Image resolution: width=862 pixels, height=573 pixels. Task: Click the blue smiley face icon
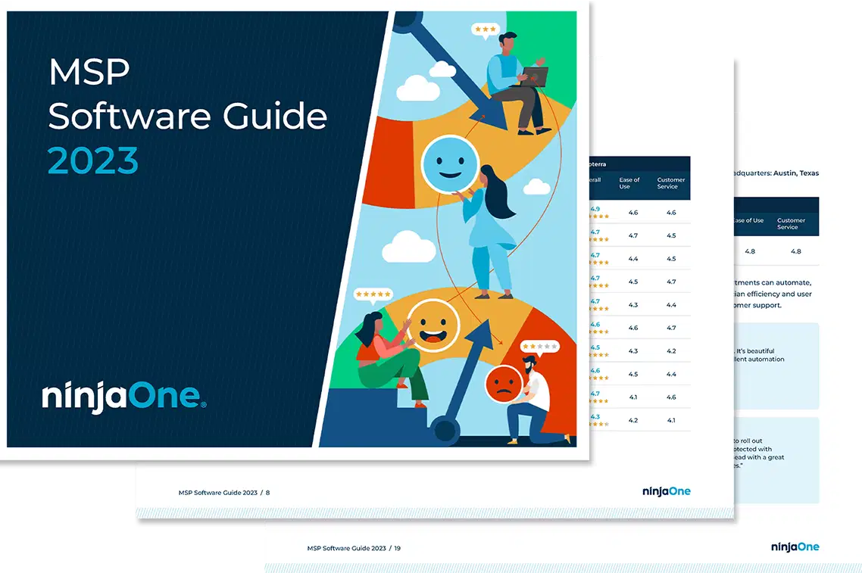pyautogui.click(x=450, y=163)
